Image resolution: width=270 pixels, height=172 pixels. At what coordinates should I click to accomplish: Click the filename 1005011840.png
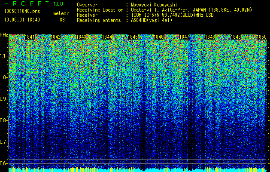click(22, 12)
